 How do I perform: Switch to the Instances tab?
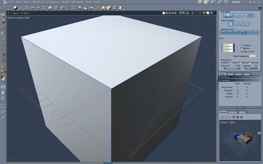pyautogui.click(x=232, y=112)
